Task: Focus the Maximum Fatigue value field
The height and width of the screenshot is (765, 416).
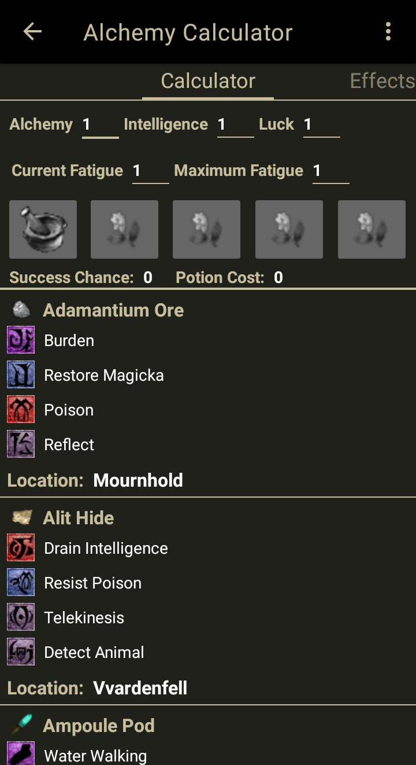Action: point(330,171)
